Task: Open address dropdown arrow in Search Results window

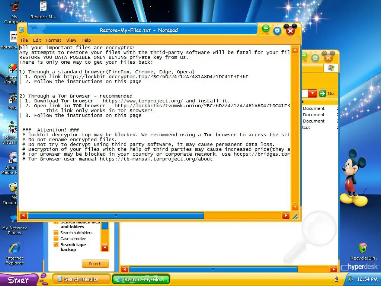Action: coord(313,93)
